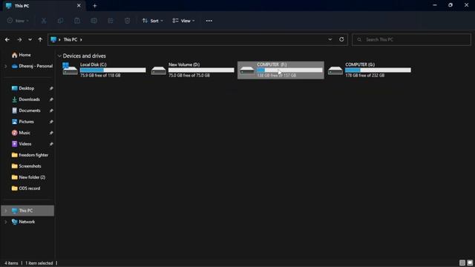Click the search magnifier icon
Image resolution: width=475 pixels, height=267 pixels.
coord(359,39)
